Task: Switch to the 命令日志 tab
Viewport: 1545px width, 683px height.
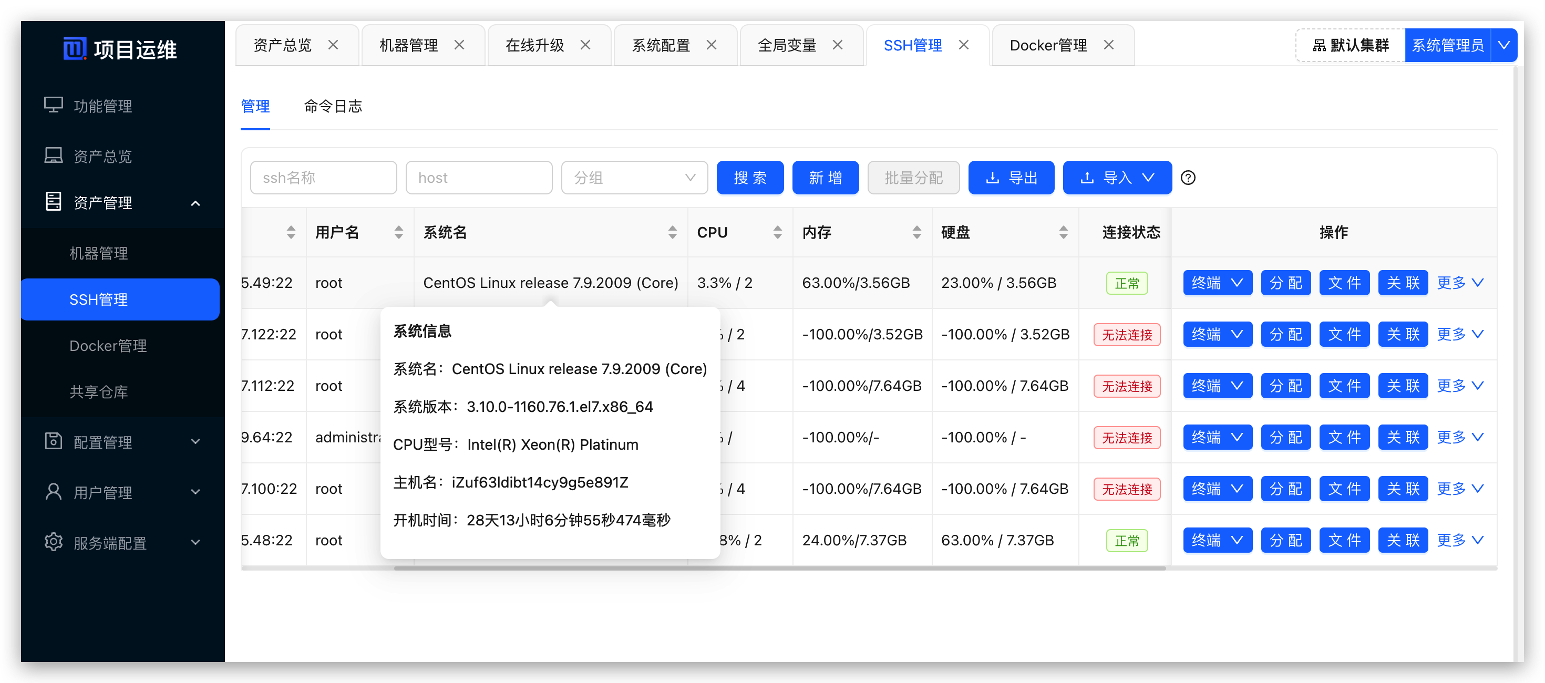Action: (333, 106)
